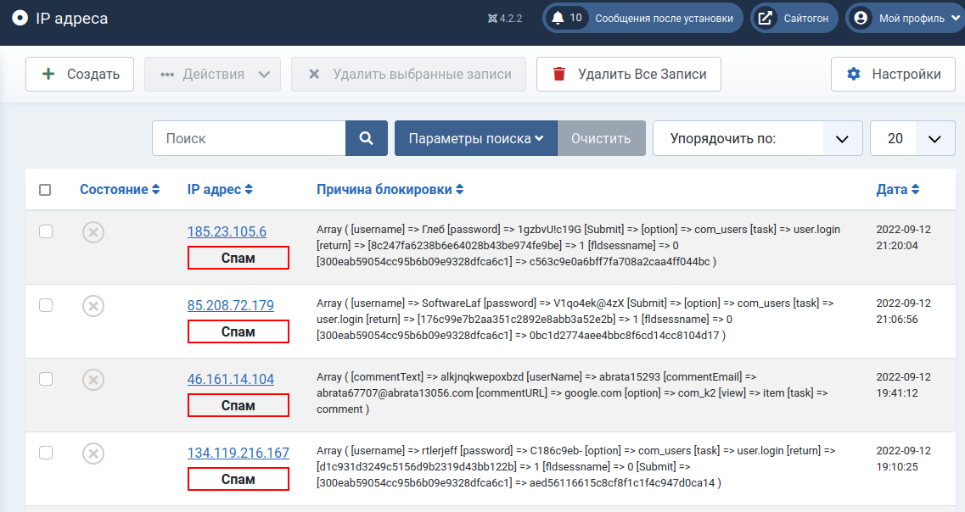Click the date 2022-09-12 21:06:56
Image resolution: width=965 pixels, height=512 pixels.
[x=903, y=311]
